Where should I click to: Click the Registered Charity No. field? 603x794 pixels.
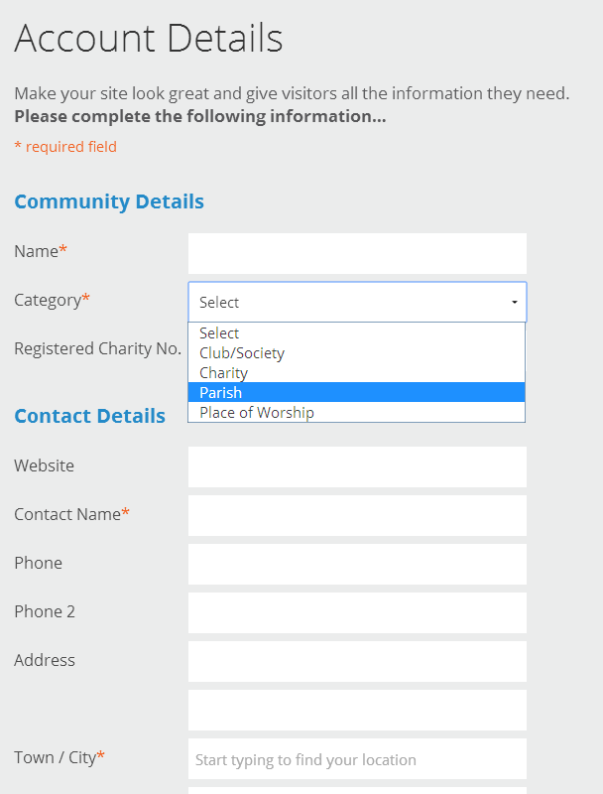[357, 348]
